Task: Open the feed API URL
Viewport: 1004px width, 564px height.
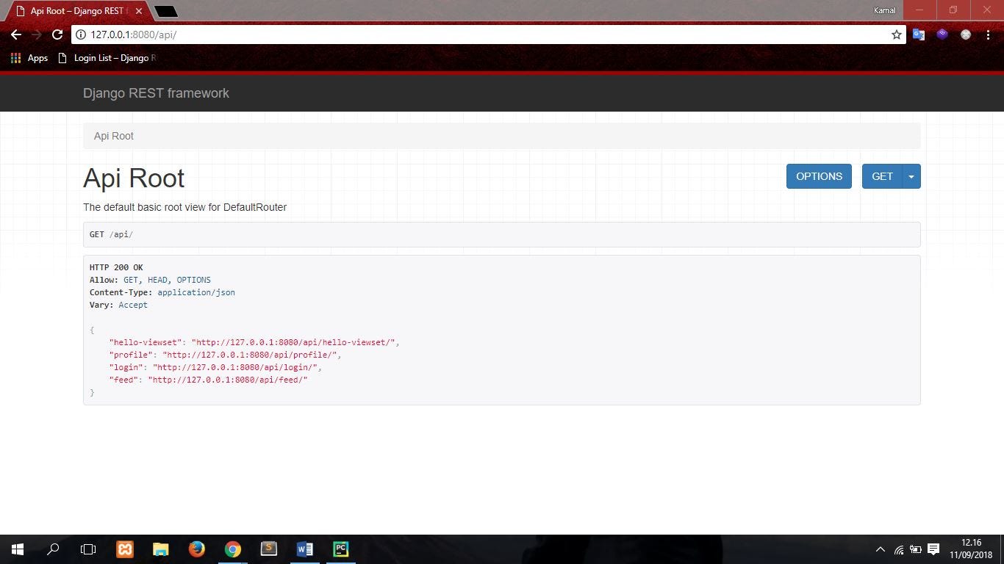Action: 228,380
